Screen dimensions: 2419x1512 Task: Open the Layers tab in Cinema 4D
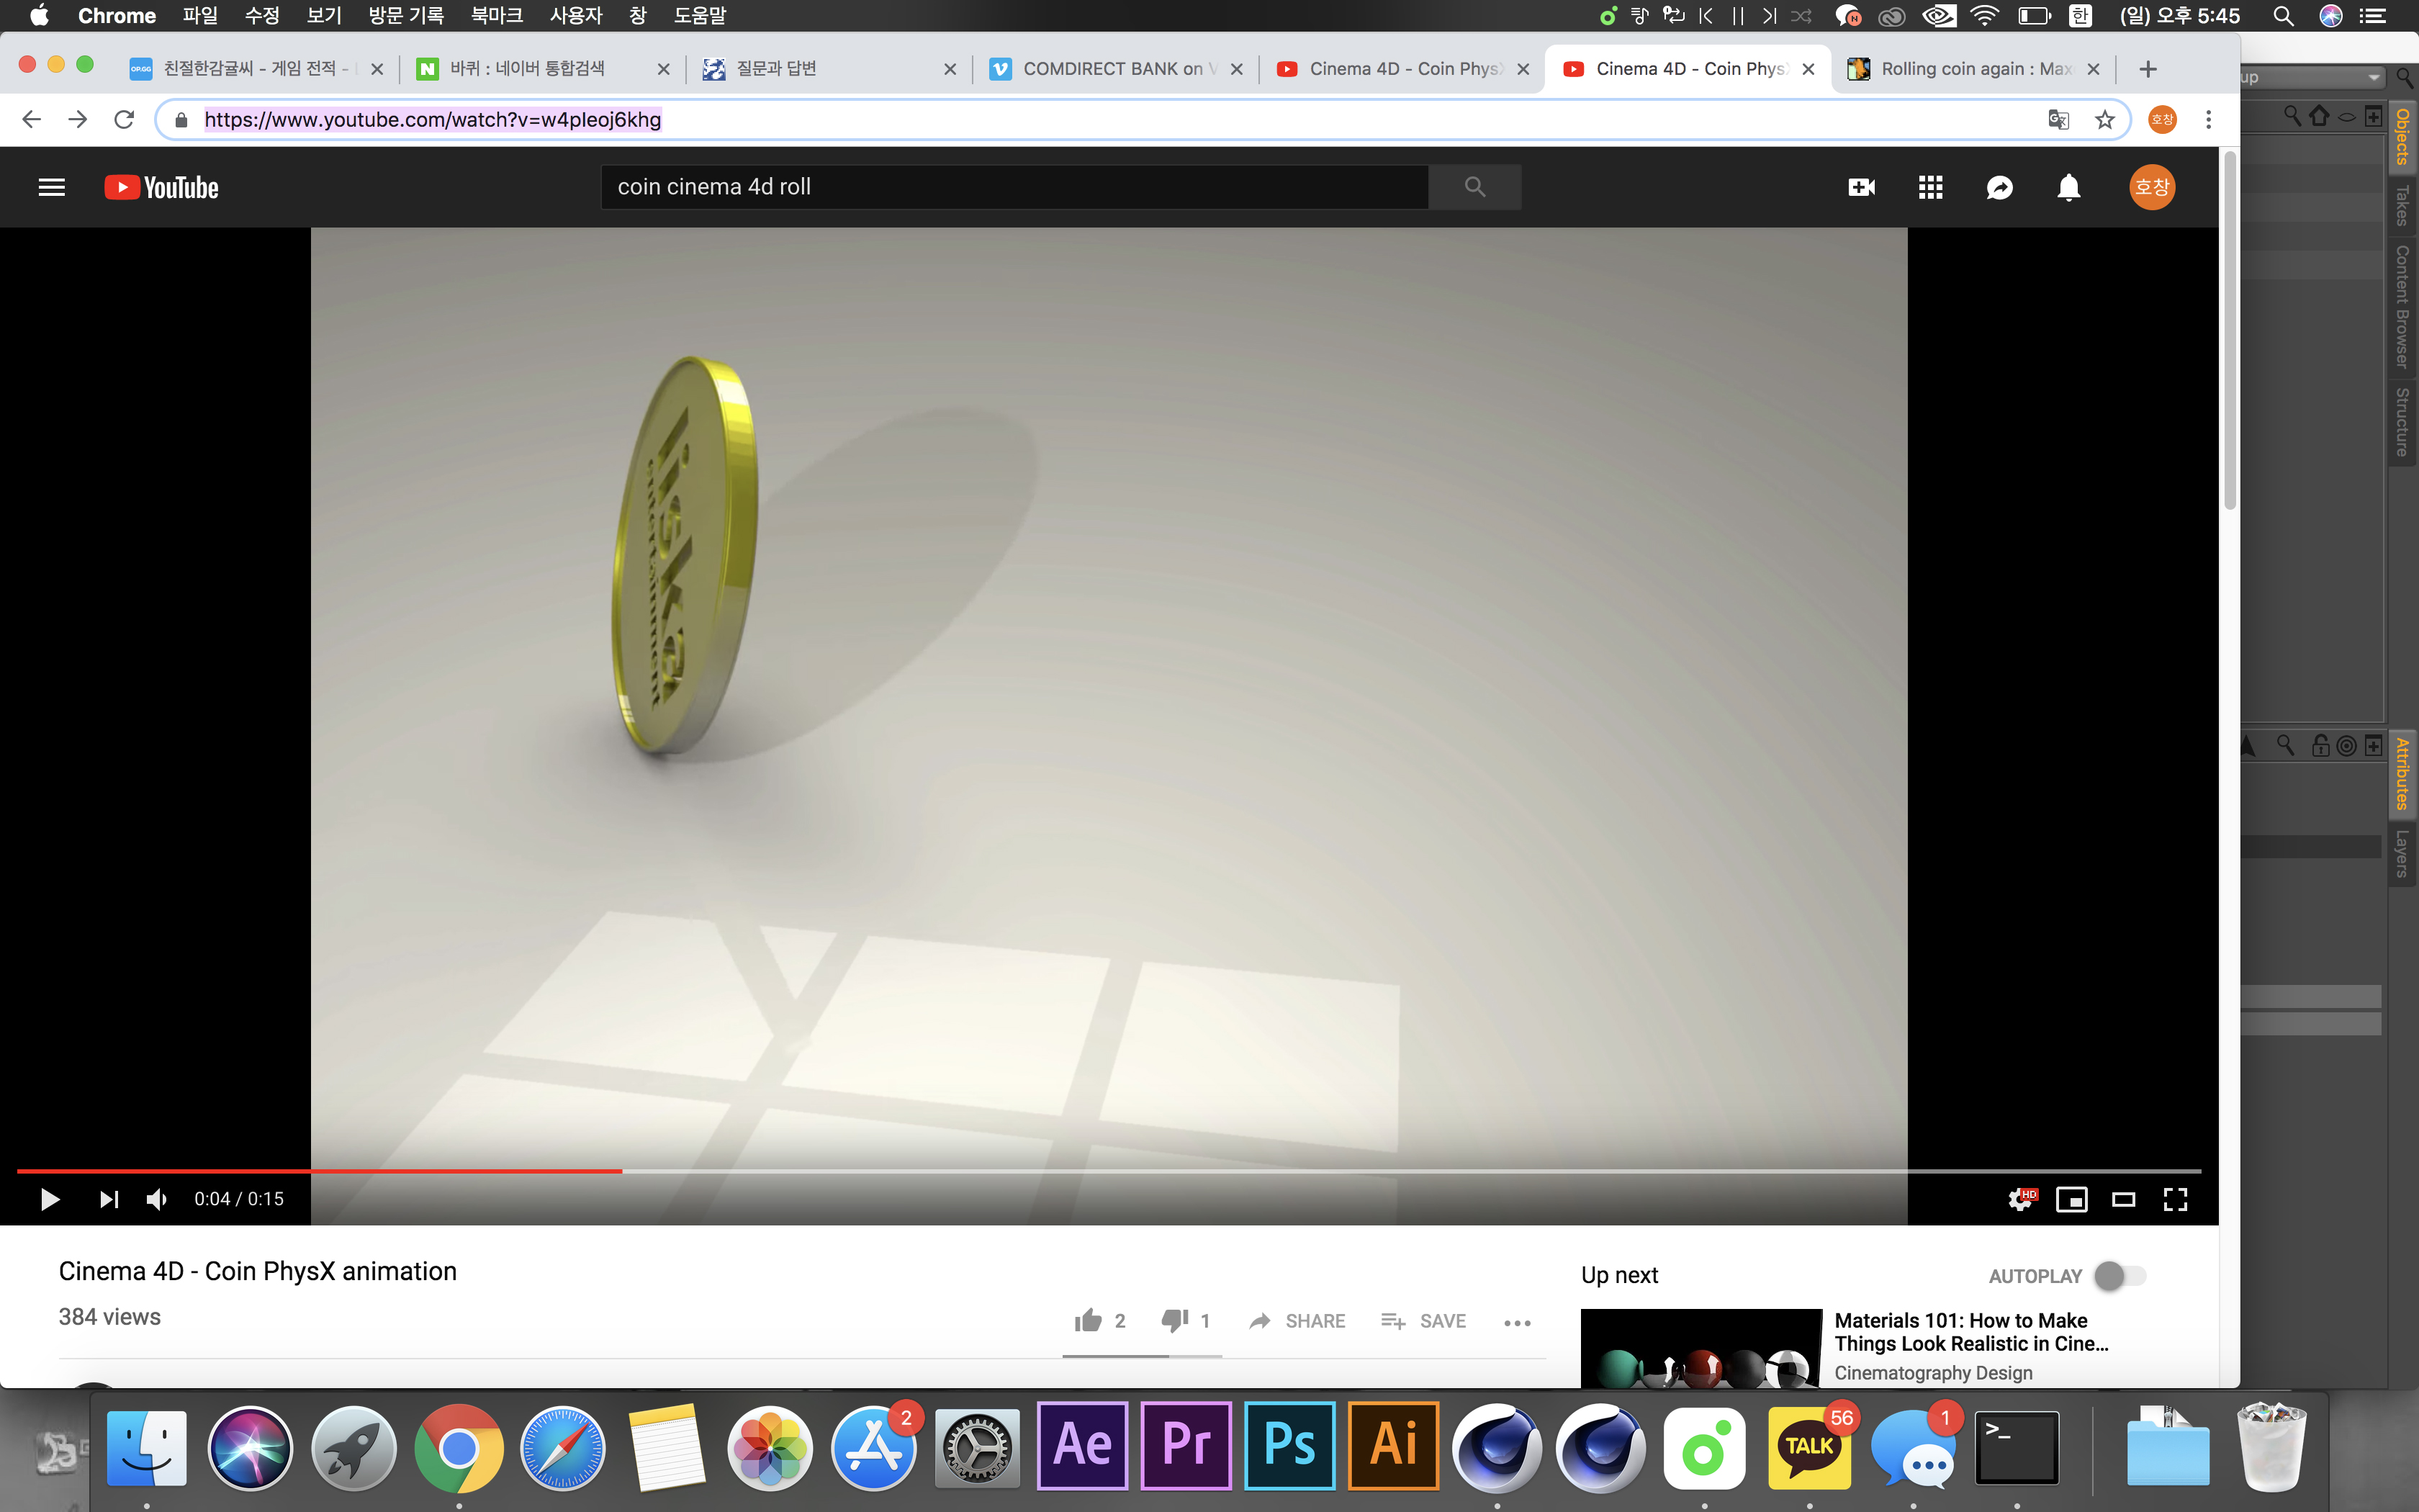pos(2402,853)
